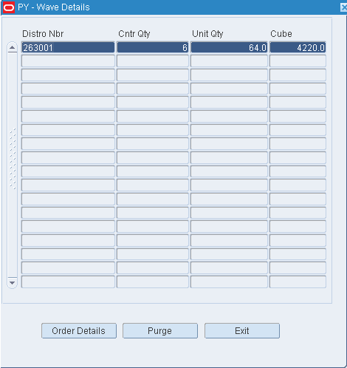
Task: Select Cntr Qty cell showing 6
Action: [x=153, y=47]
